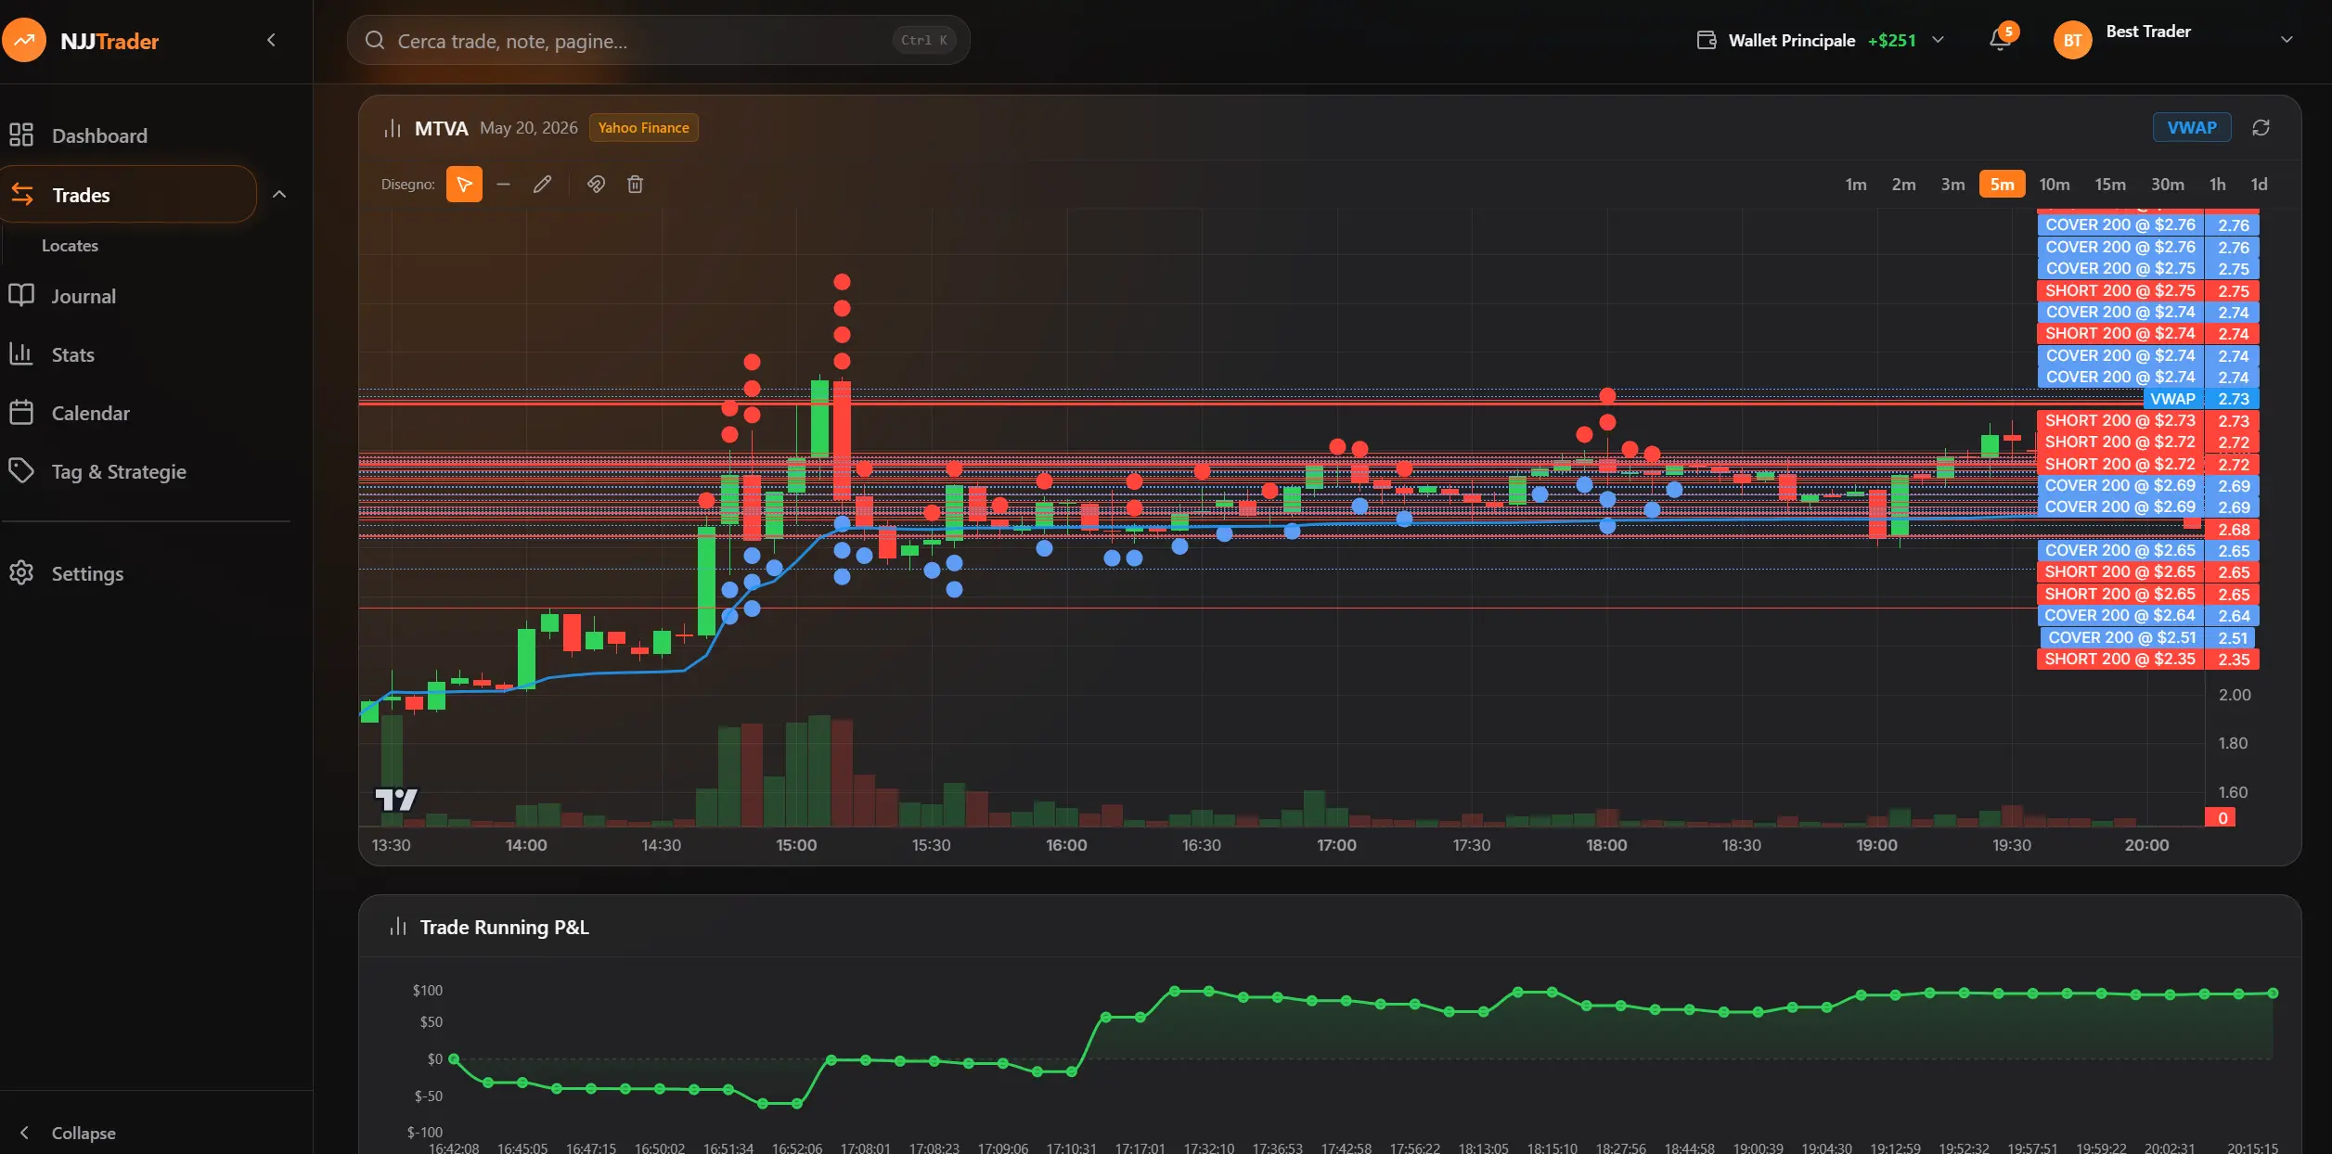Click SHORT 200 @ $2.73 label

pos(2119,421)
